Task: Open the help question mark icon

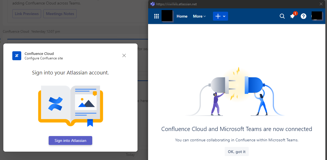Action: pyautogui.click(x=304, y=16)
